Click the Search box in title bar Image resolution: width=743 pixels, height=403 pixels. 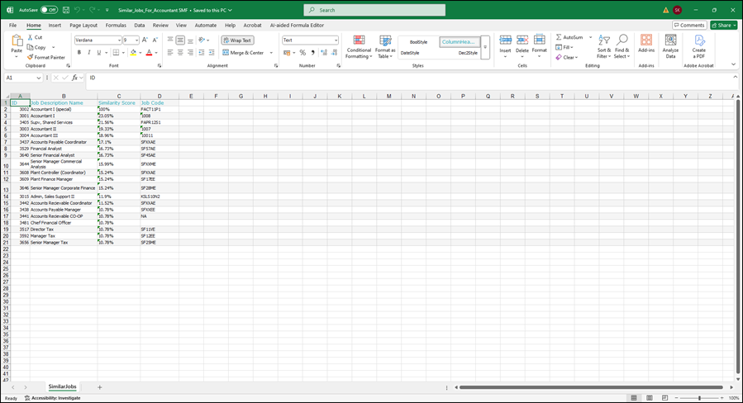tap(374, 10)
